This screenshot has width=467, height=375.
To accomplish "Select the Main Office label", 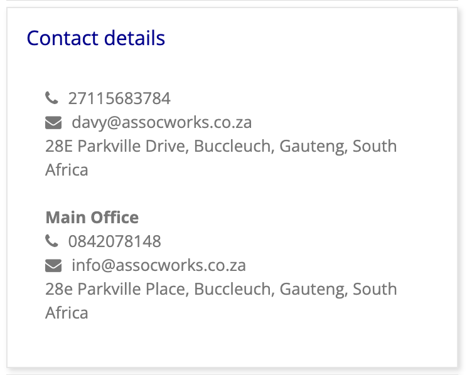I will pos(92,218).
